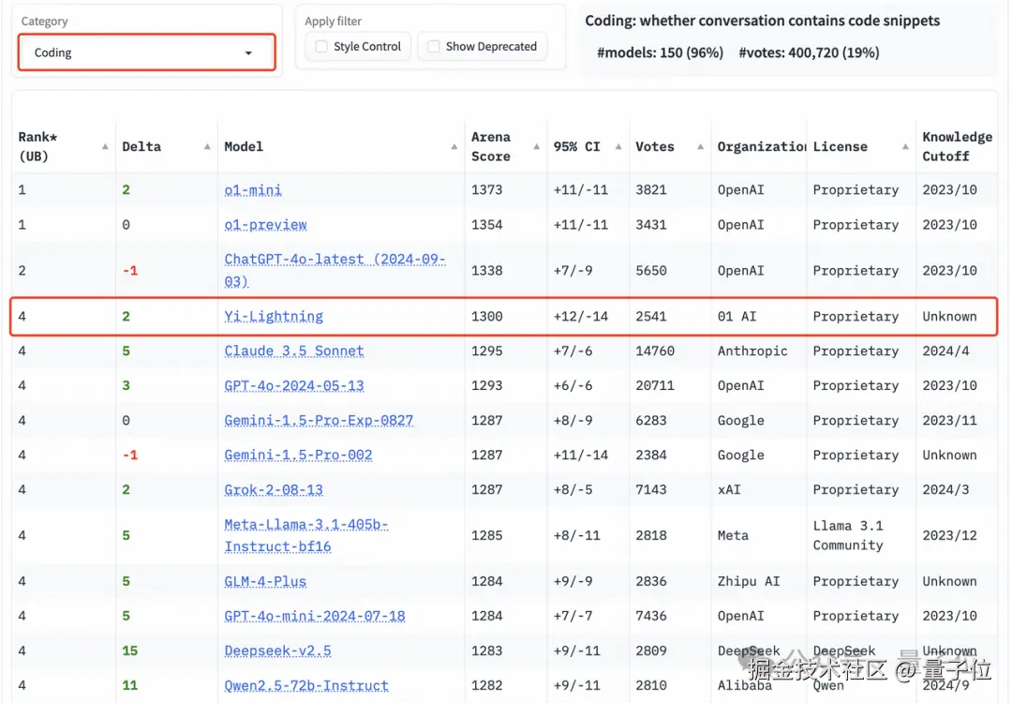Screen dimensions: 1012x703
Task: Open the o1-mini model link
Action: pyautogui.click(x=253, y=190)
